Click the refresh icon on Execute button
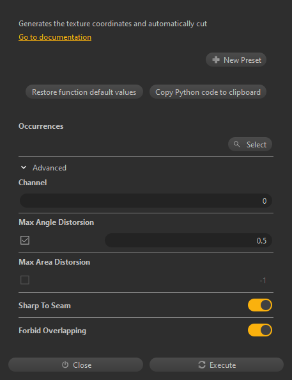 coord(202,365)
